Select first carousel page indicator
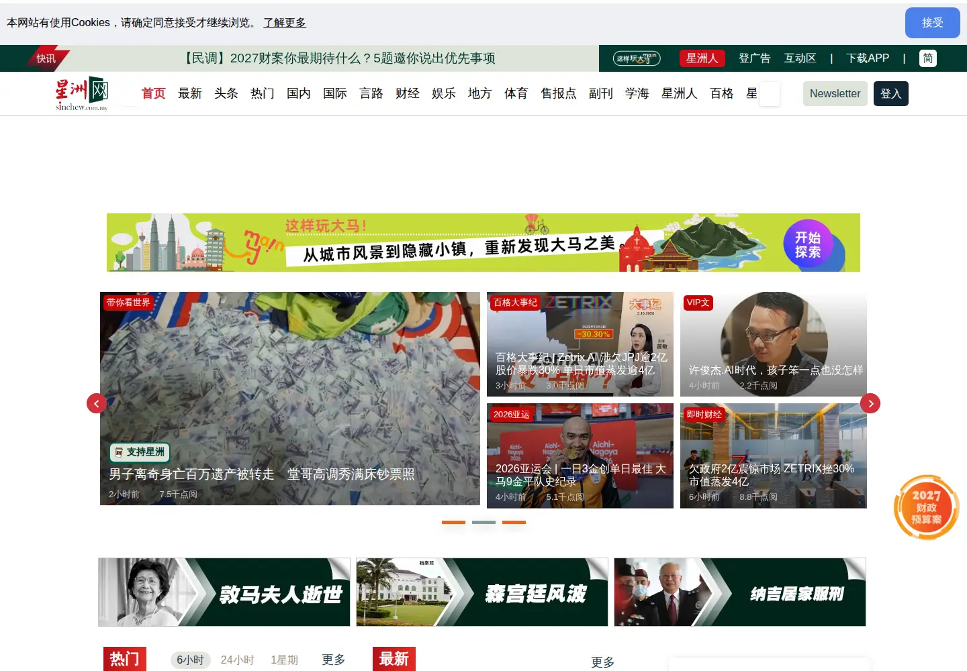The height and width of the screenshot is (671, 967). [453, 522]
